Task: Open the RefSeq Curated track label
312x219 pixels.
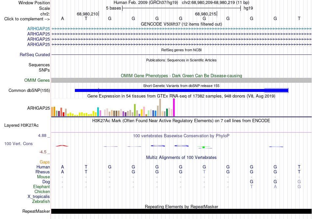Action: [x=35, y=55]
